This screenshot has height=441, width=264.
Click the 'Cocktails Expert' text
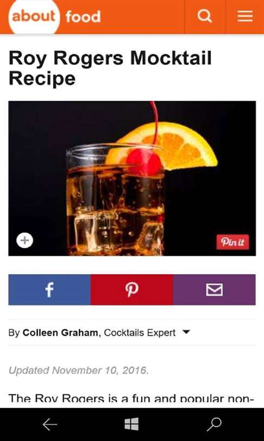(x=140, y=333)
